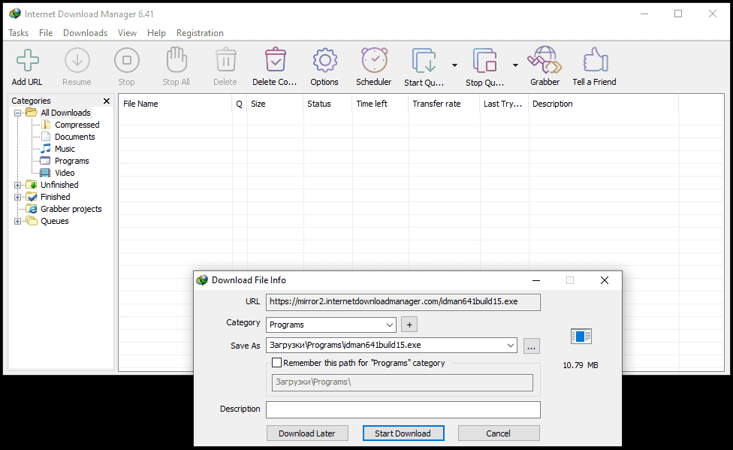Select Grabber projects in categories
Viewport: 733px width, 450px height.
[x=71, y=209]
